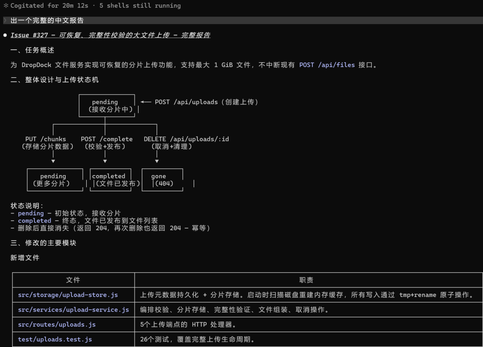Click the '5 shells still running' status
This screenshot has width=483, height=347.
click(140, 5)
